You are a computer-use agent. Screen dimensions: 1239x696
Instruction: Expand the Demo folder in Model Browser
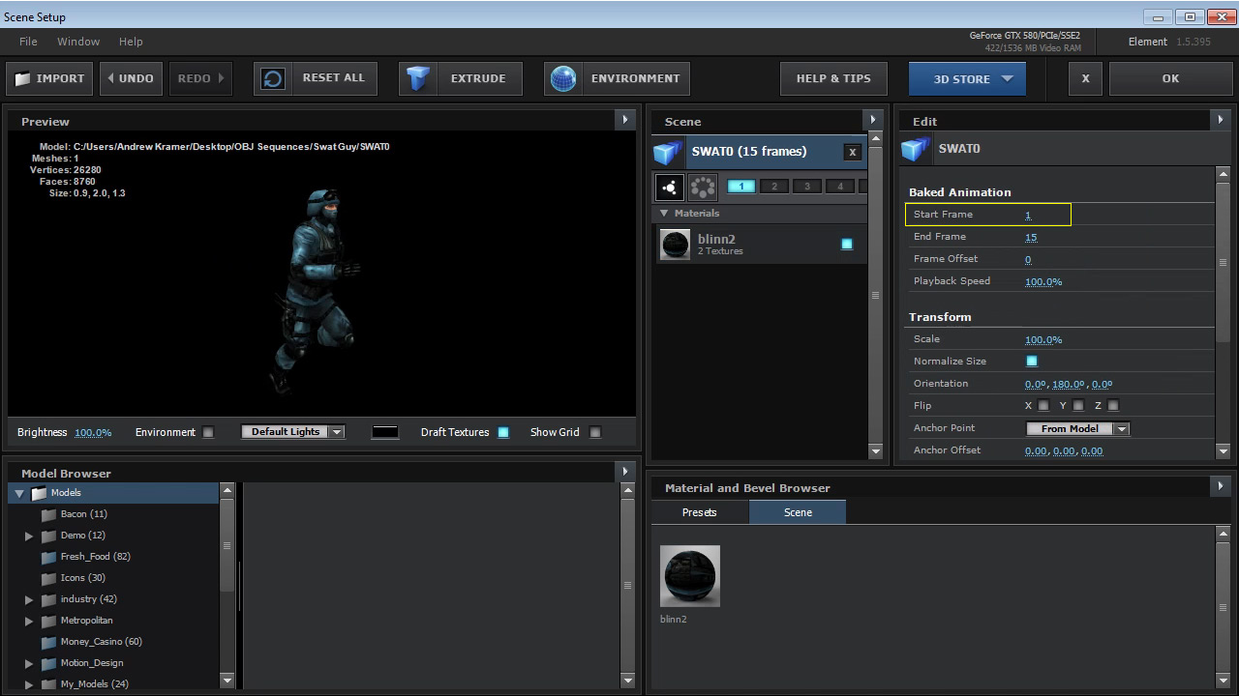point(29,536)
